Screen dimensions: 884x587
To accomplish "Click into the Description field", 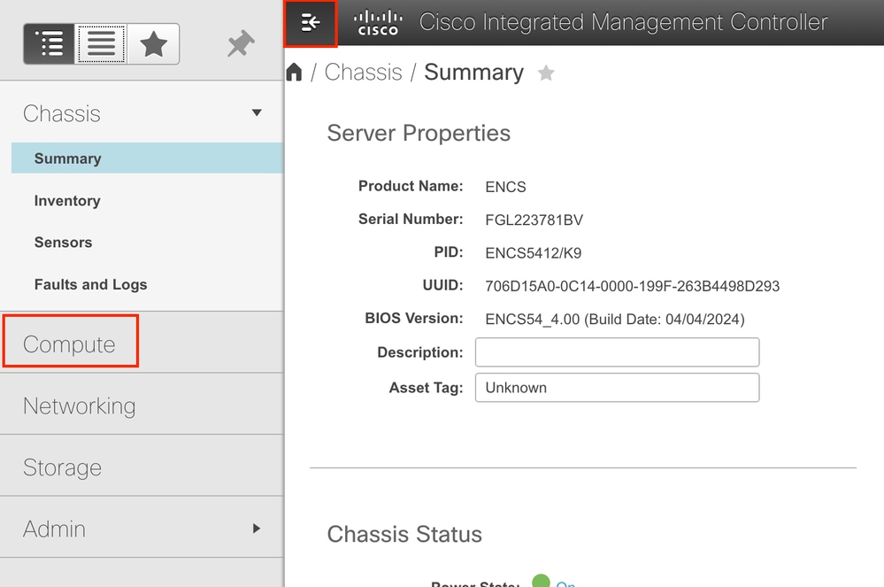I will click(618, 351).
